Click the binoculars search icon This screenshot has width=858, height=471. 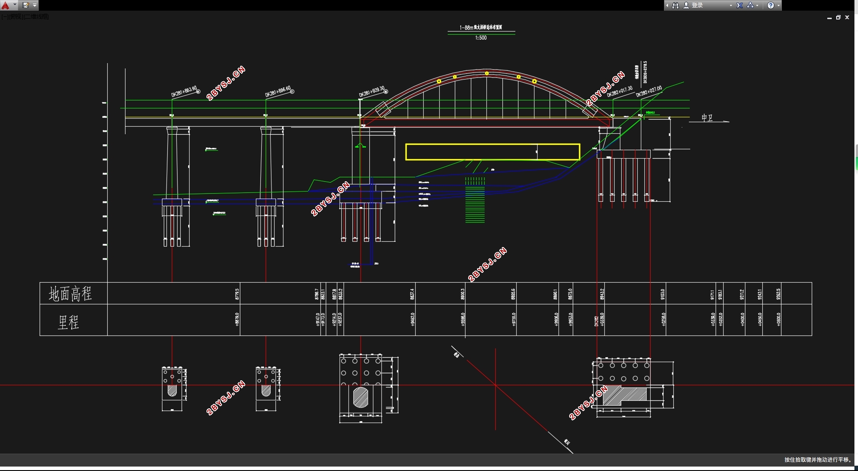pyautogui.click(x=676, y=5)
